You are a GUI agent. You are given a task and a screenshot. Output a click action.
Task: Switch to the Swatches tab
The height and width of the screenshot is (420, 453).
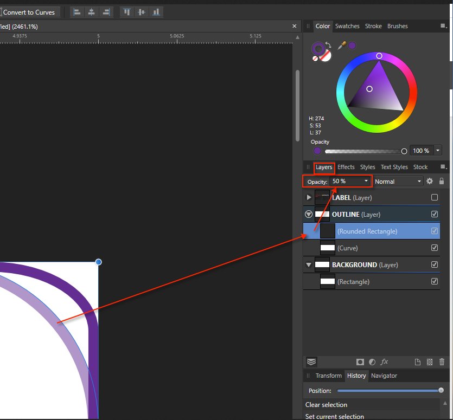click(347, 26)
